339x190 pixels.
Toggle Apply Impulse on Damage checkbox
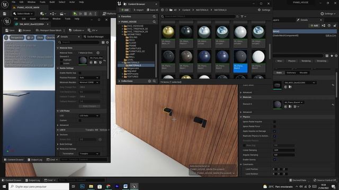click(274, 131)
